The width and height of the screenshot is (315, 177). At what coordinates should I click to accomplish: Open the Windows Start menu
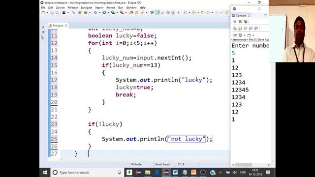[x=45, y=173]
